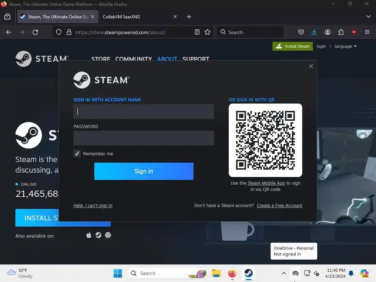Focus the password input field
This screenshot has height=282, width=376.
click(x=144, y=138)
